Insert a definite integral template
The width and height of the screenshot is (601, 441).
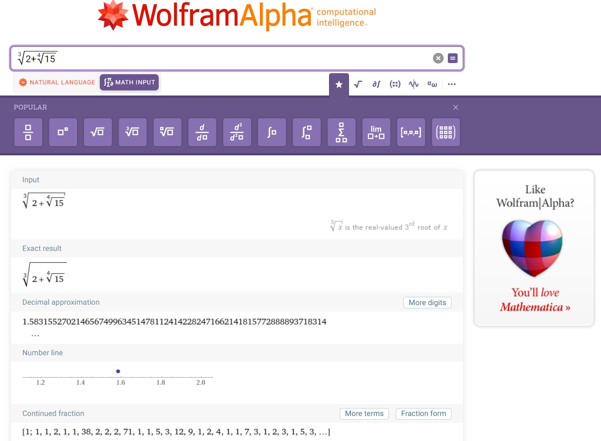(307, 132)
